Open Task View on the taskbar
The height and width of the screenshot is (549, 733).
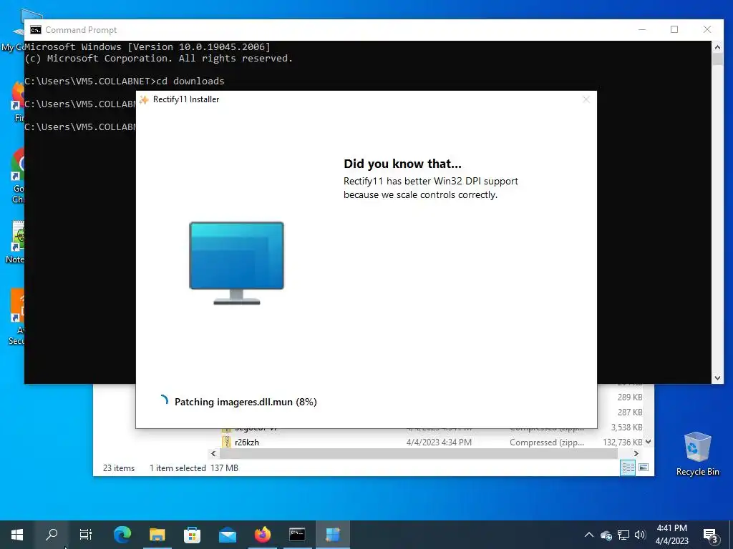point(86,535)
